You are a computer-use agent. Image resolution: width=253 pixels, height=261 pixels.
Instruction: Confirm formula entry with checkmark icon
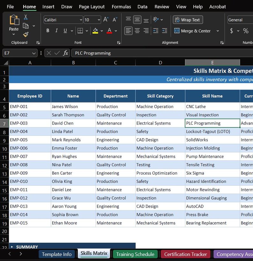pyautogui.click(x=57, y=53)
